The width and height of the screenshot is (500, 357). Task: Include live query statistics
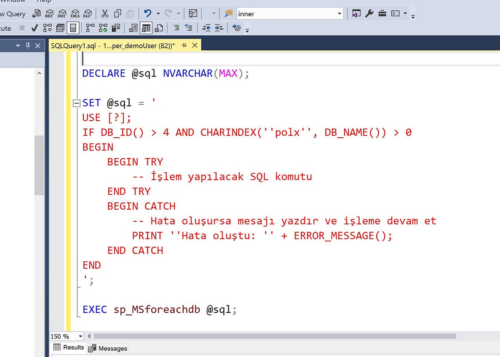coord(102,28)
